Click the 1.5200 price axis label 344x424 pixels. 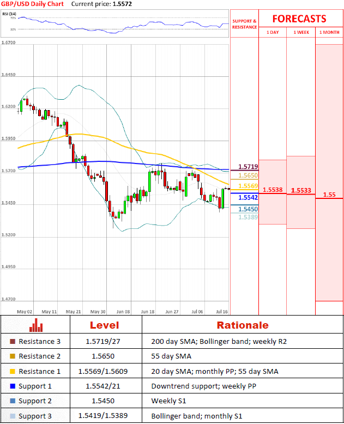click(8, 235)
